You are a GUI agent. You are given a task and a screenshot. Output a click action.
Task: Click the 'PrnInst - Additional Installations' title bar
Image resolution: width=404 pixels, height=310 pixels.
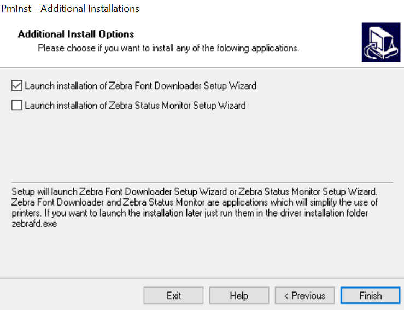coord(71,9)
